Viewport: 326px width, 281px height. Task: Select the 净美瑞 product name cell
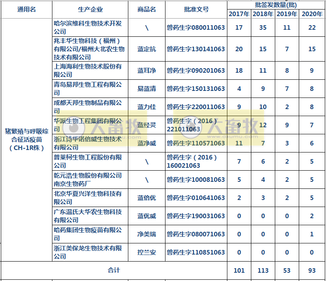click(147, 234)
